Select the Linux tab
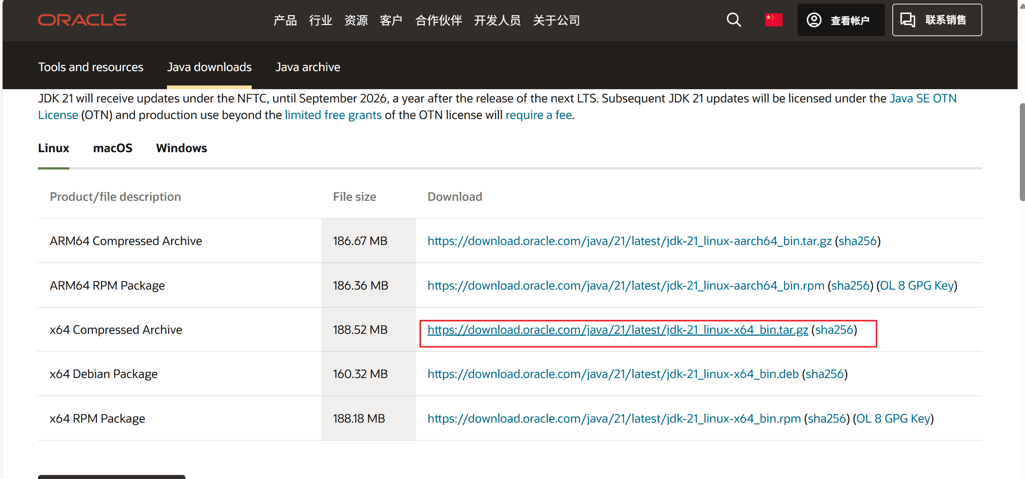 tap(53, 148)
